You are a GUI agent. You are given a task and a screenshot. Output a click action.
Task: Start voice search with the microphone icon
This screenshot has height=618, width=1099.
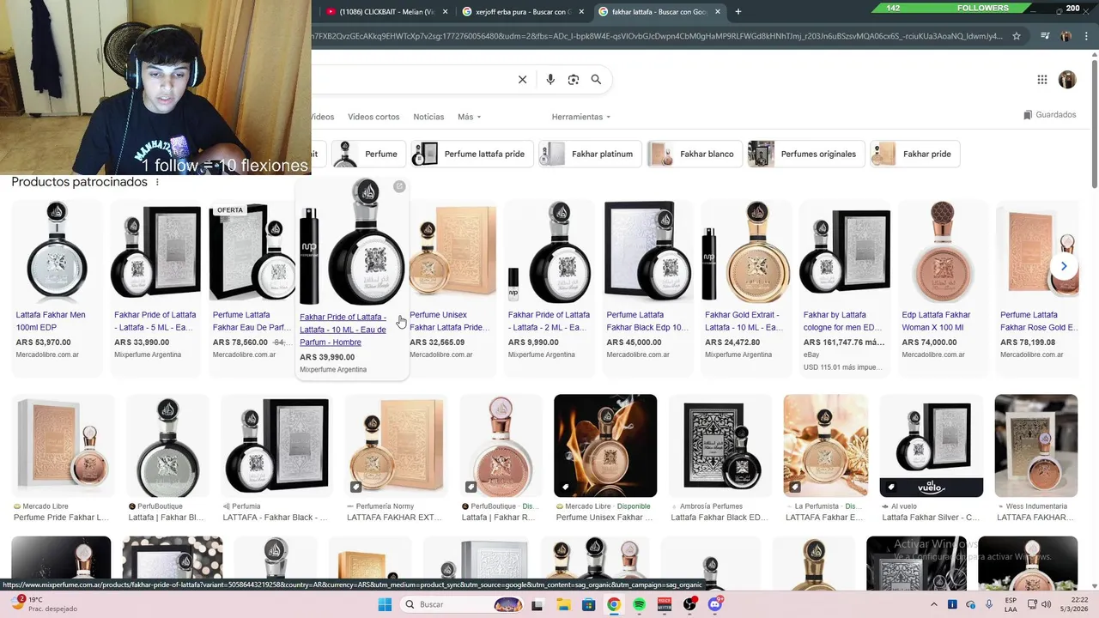pyautogui.click(x=550, y=80)
